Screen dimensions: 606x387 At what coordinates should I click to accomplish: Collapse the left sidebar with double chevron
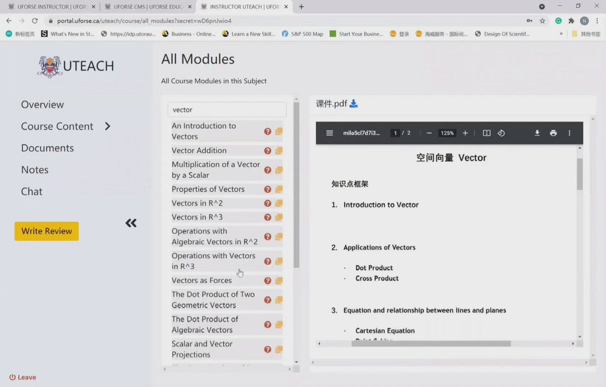(x=131, y=223)
